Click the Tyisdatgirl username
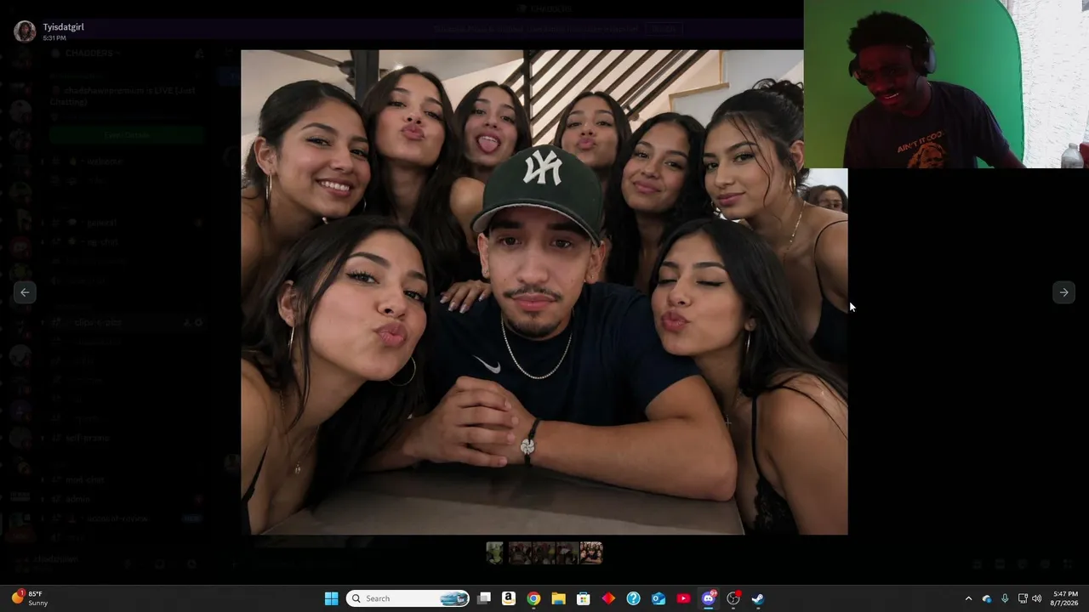The height and width of the screenshot is (612, 1089). (64, 27)
